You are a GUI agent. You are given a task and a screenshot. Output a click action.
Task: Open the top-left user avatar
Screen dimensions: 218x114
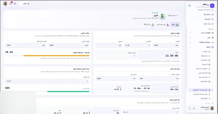point(5,4)
